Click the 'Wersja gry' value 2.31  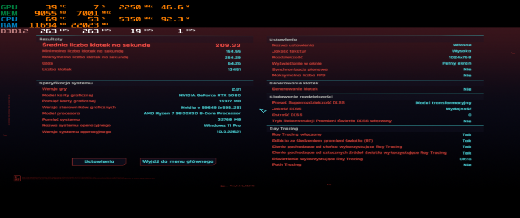[236, 89]
